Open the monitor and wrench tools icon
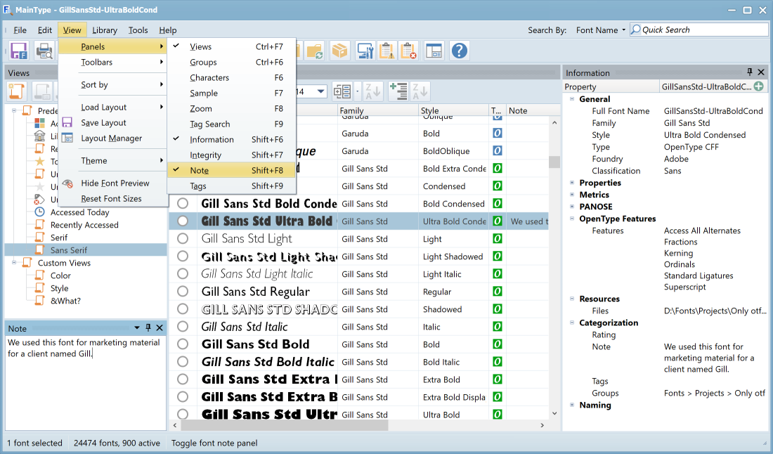 tap(365, 51)
